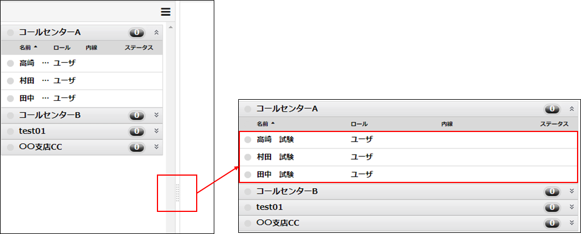This screenshot has width=581, height=234.
Task: Click count badge on widened panel's 〇〇支店CC
Action: (x=551, y=223)
